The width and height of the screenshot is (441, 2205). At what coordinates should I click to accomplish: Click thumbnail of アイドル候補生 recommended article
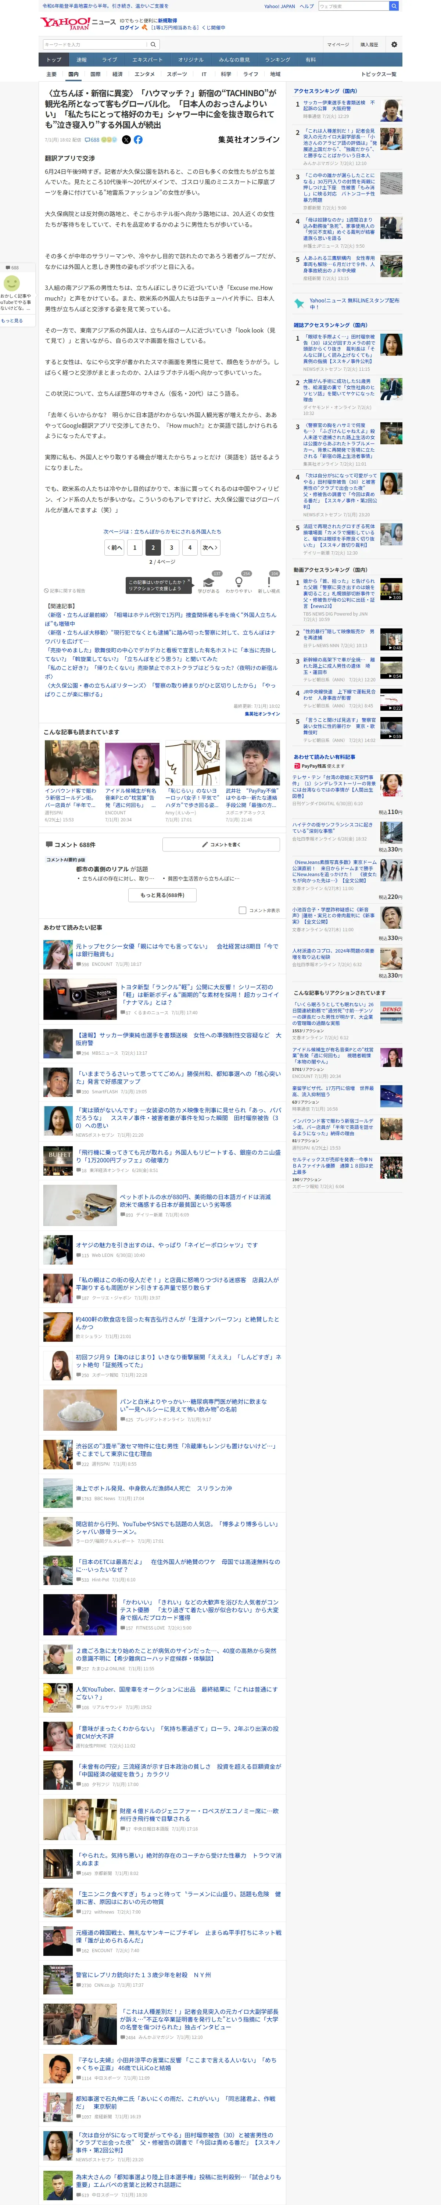point(132,764)
